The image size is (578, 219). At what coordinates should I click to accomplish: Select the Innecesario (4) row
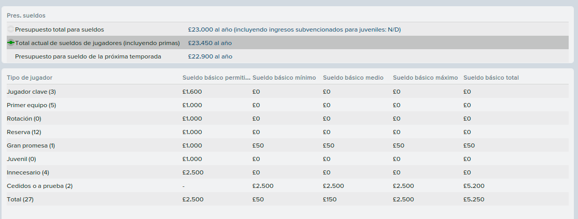pos(288,172)
